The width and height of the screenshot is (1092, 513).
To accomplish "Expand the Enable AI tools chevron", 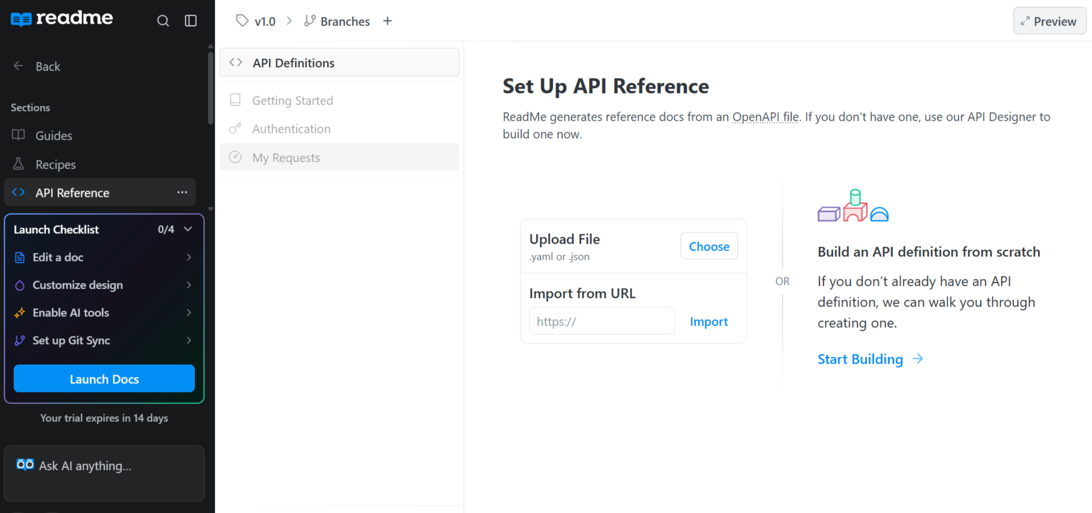I will (x=189, y=313).
